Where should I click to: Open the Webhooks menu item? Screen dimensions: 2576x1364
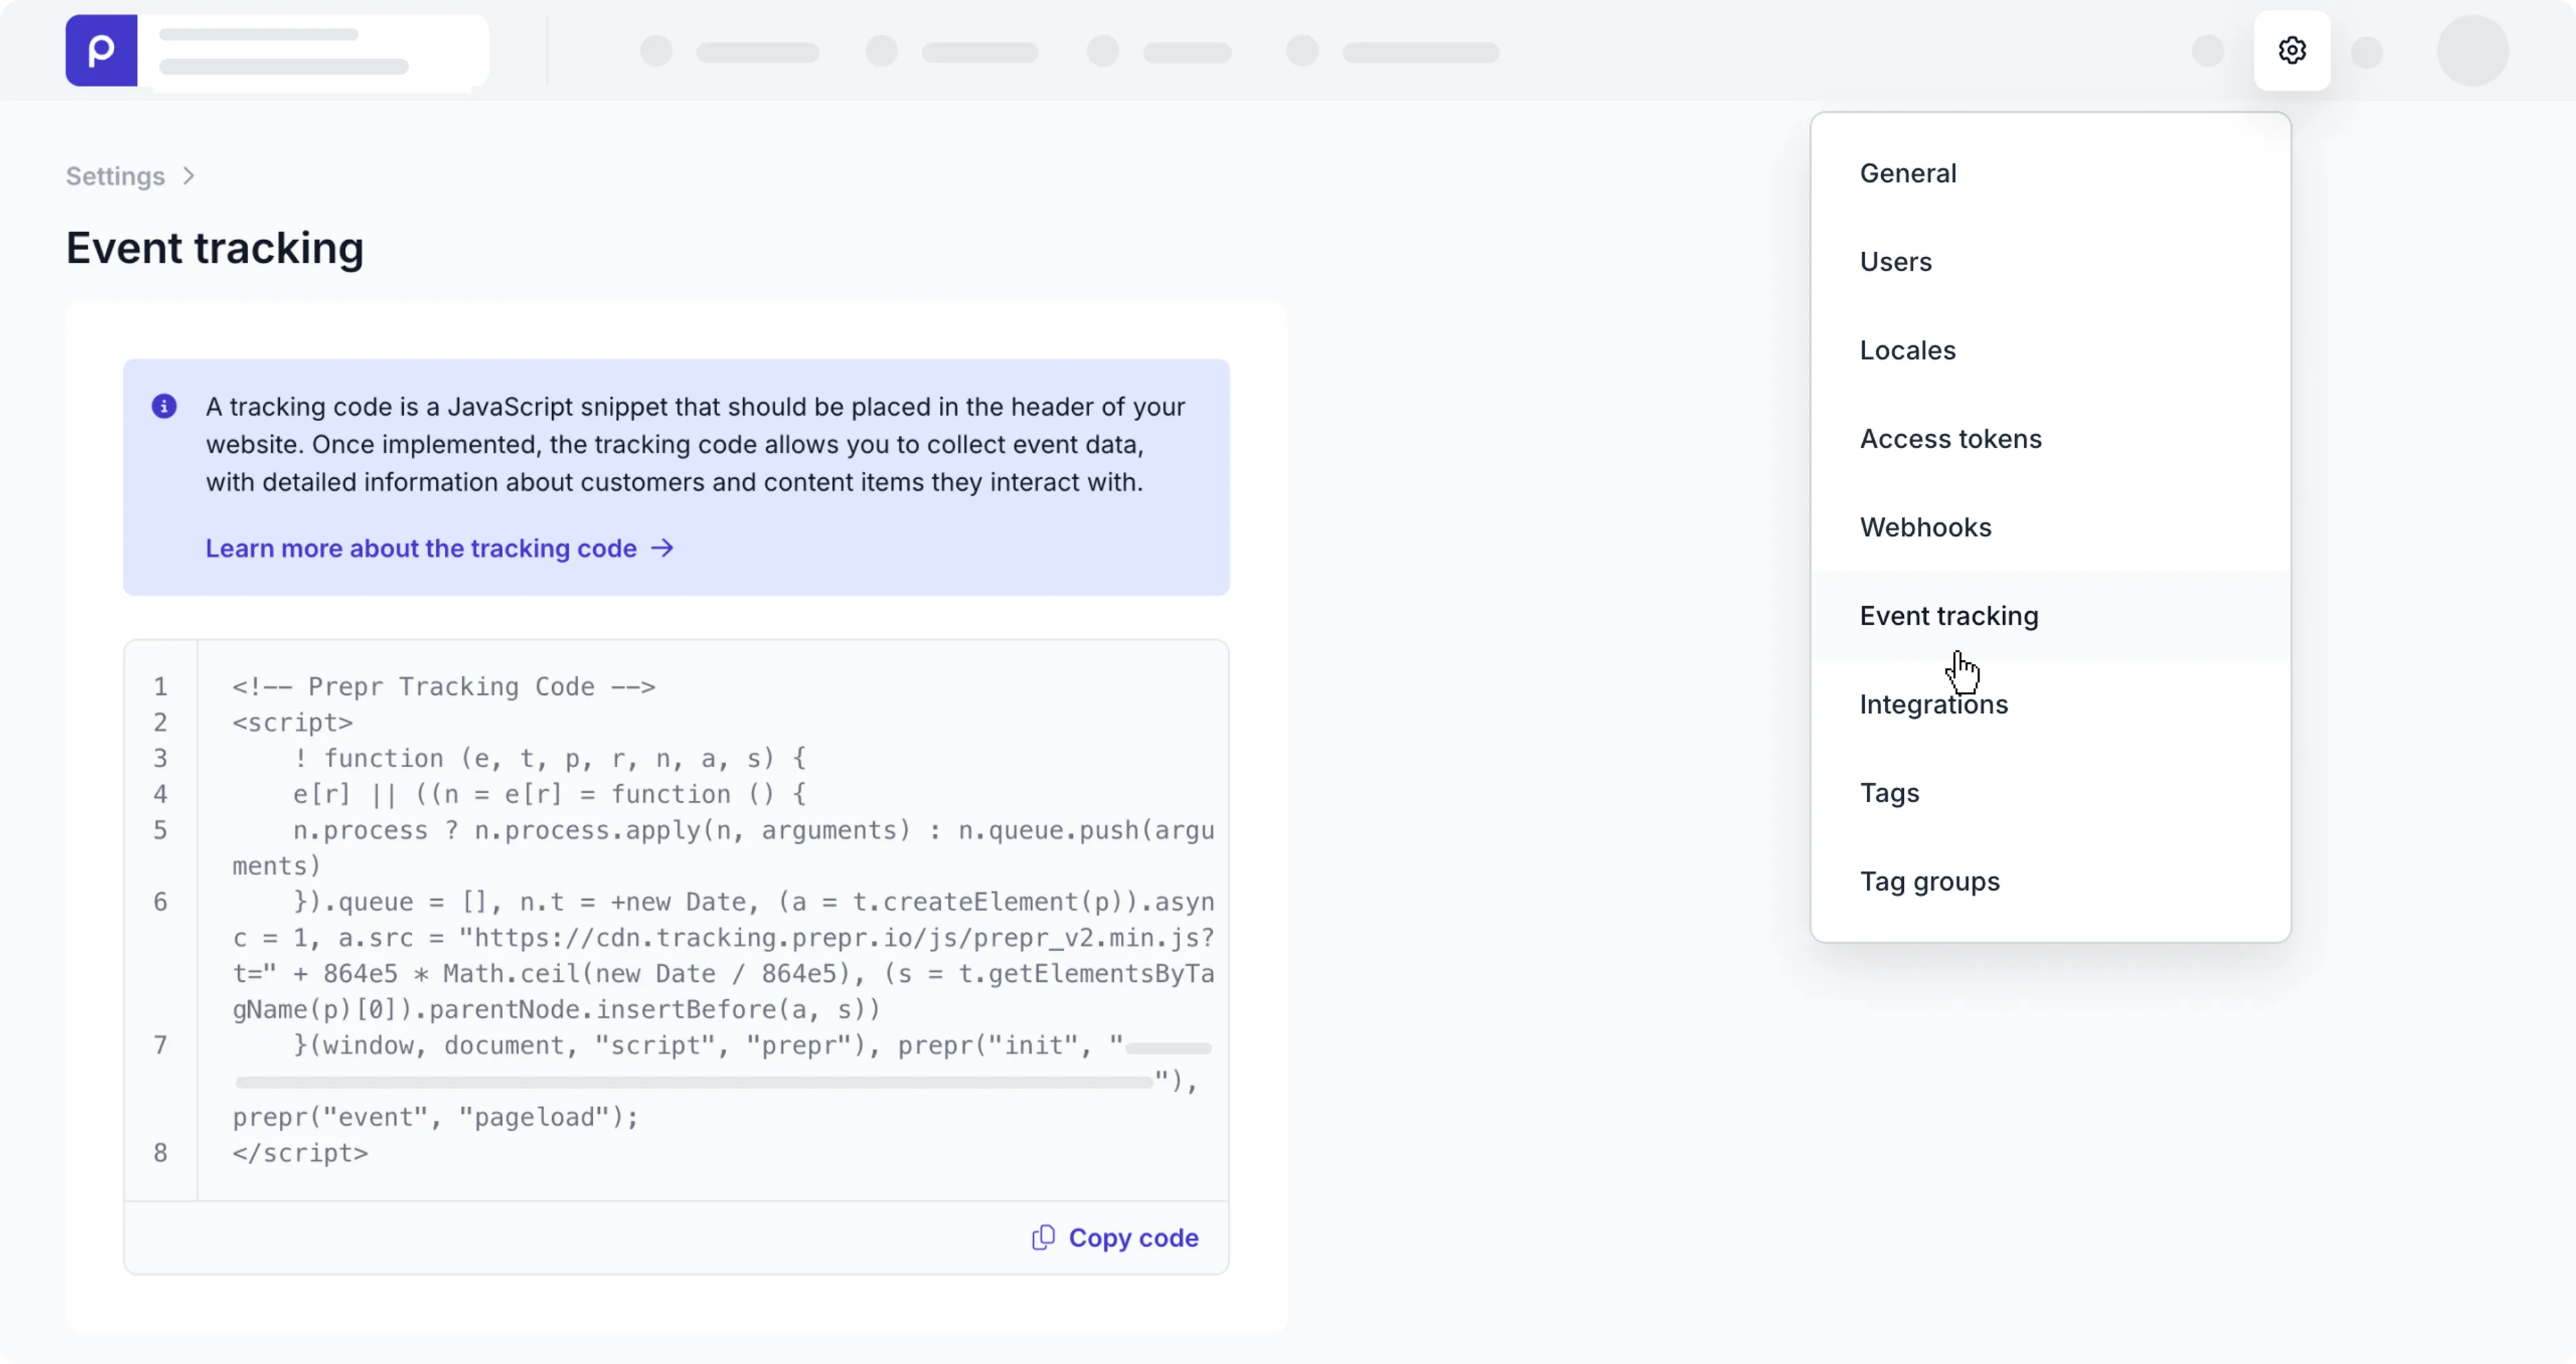(x=1925, y=527)
